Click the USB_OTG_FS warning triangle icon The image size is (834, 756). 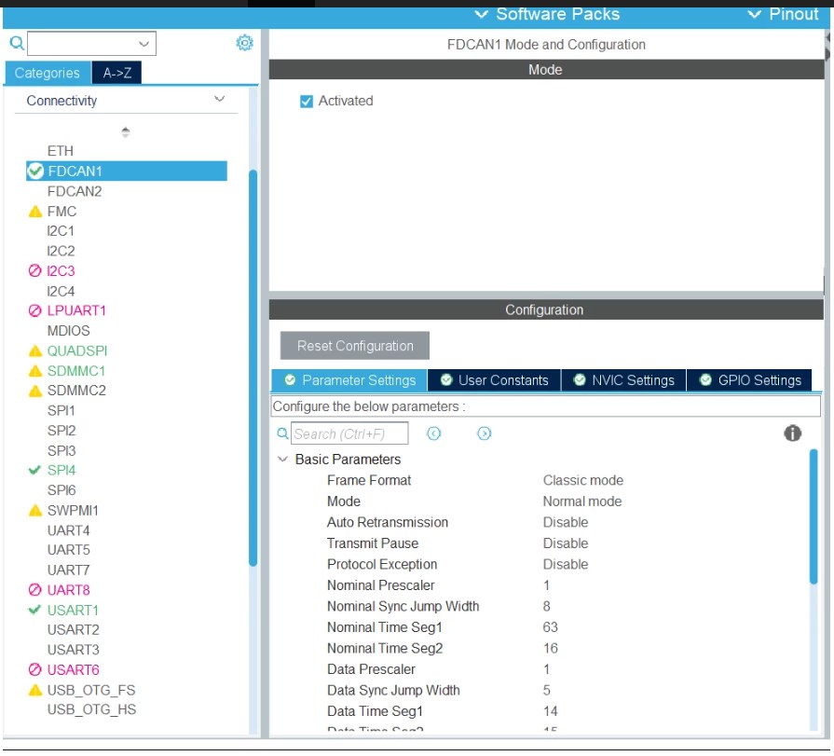pyautogui.click(x=35, y=691)
